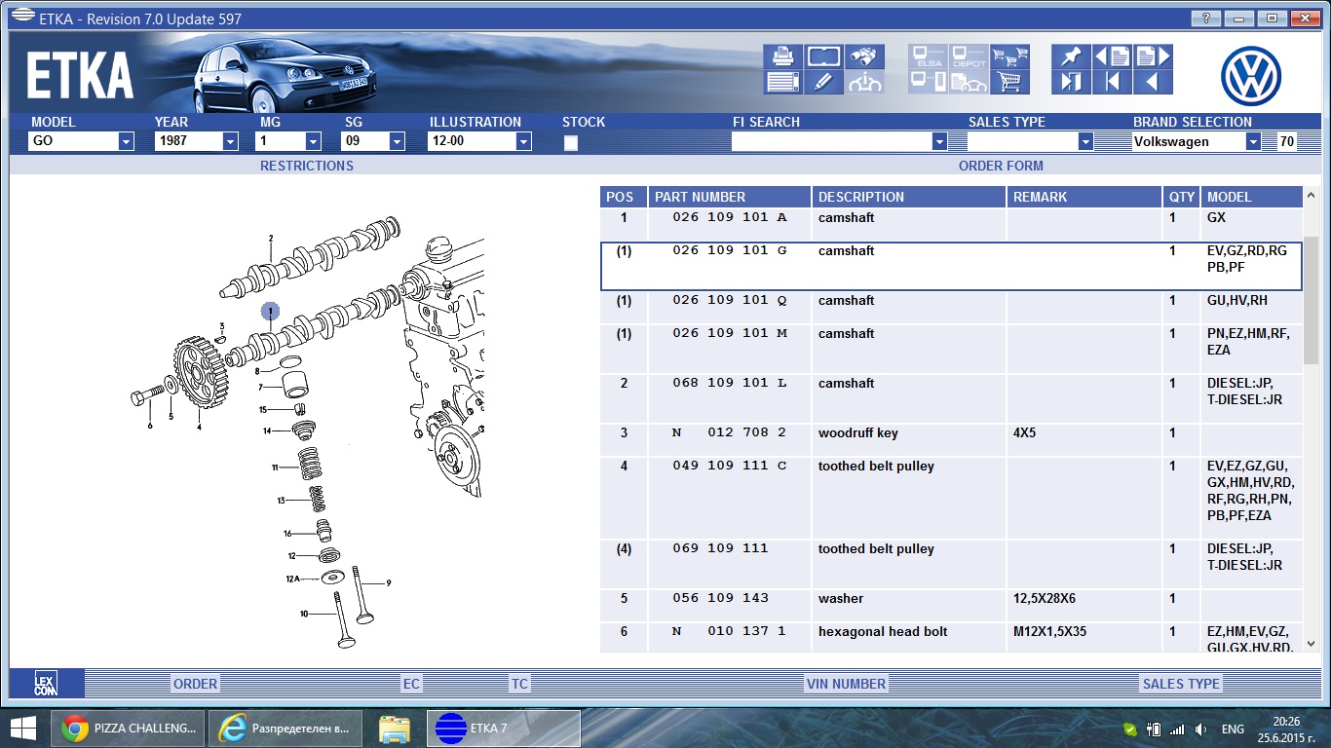The height and width of the screenshot is (748, 1331).
Task: Click the VIN NUMBER button
Action: point(846,684)
